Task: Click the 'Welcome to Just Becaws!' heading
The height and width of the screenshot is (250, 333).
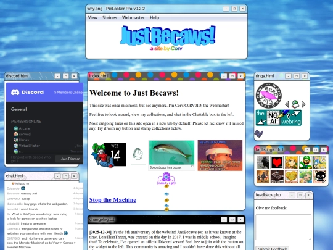Action: (134, 93)
